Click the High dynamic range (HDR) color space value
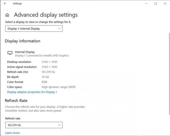This screenshot has width=170, height=136. tap(59, 87)
